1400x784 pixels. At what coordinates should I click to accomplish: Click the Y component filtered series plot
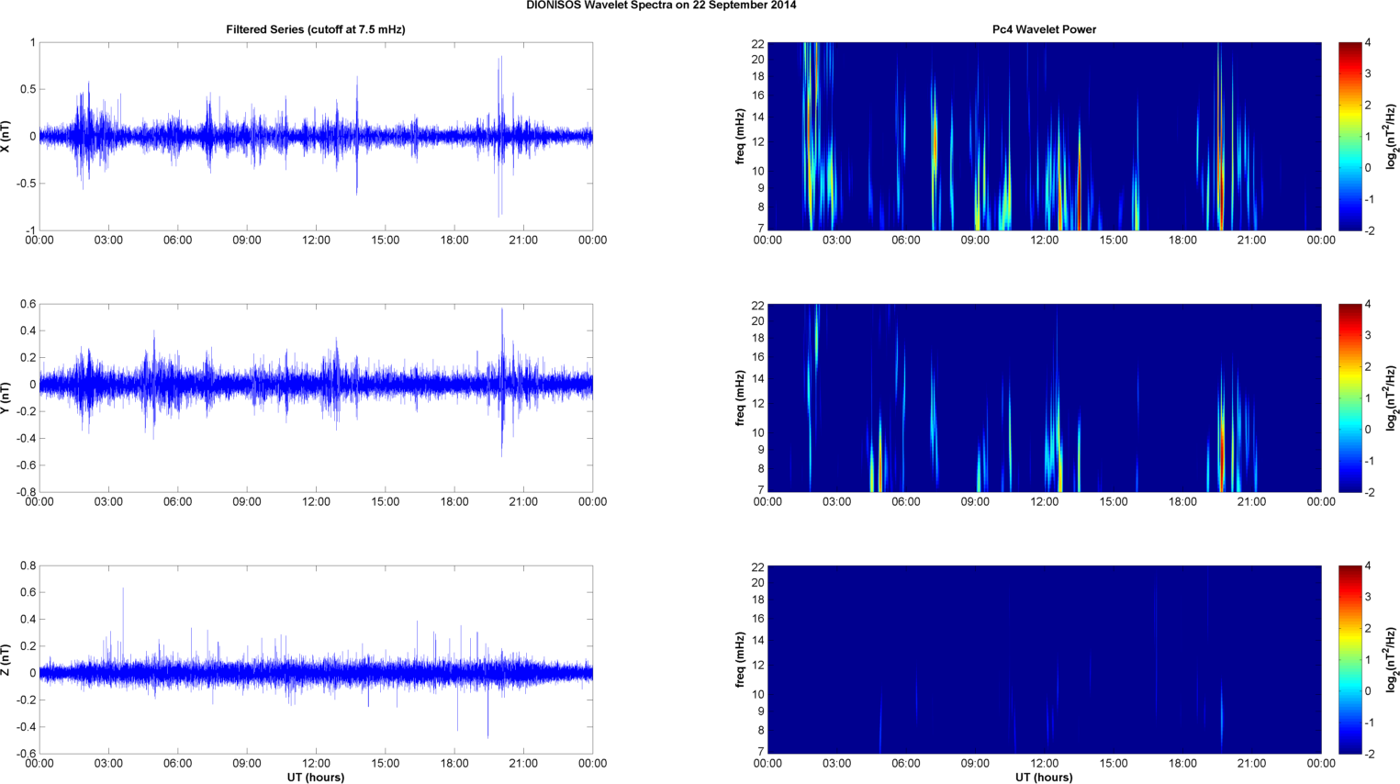tap(316, 398)
